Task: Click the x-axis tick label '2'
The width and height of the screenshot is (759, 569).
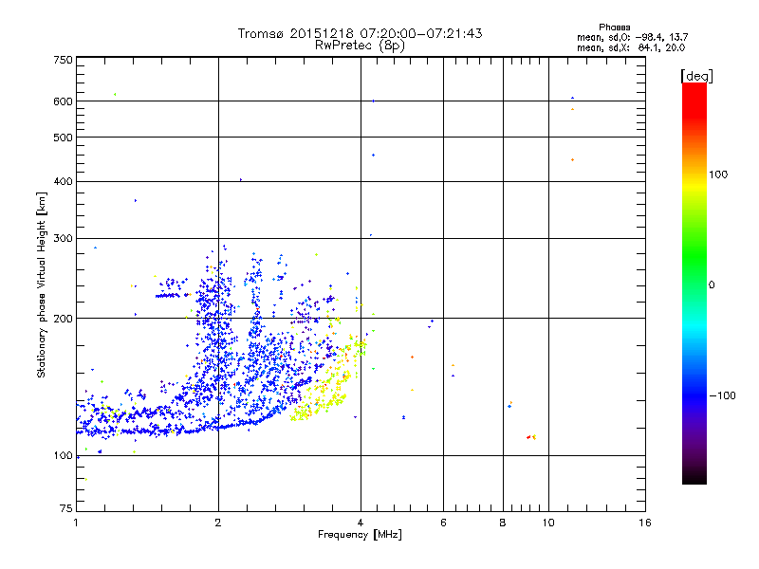Action: click(x=218, y=523)
